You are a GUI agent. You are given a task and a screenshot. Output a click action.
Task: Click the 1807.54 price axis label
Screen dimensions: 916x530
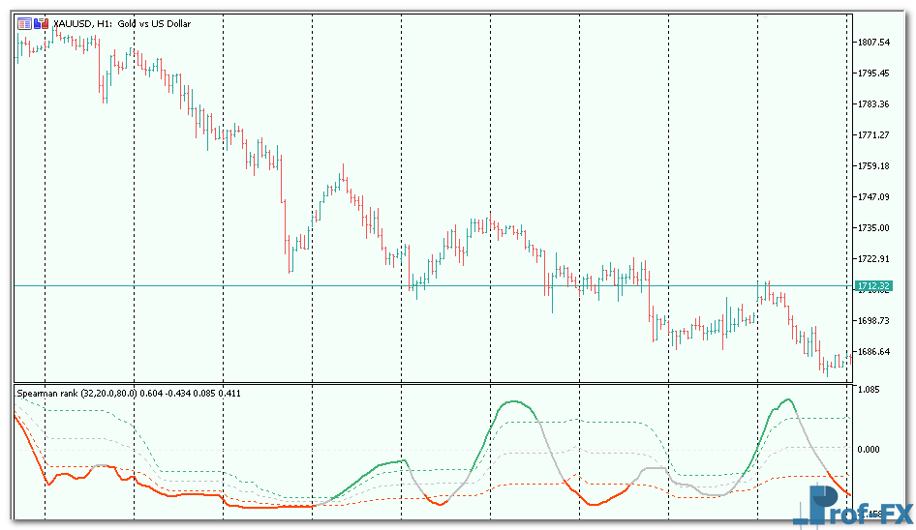(x=873, y=43)
